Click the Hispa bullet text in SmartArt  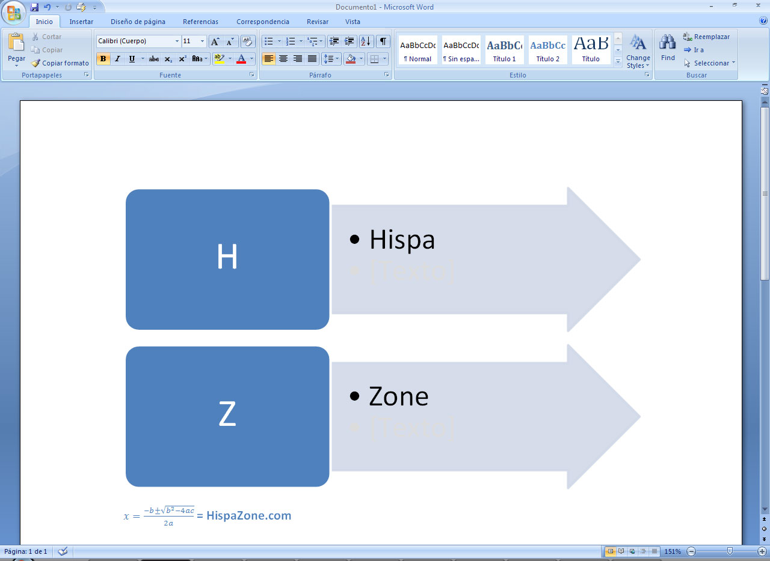pyautogui.click(x=402, y=240)
